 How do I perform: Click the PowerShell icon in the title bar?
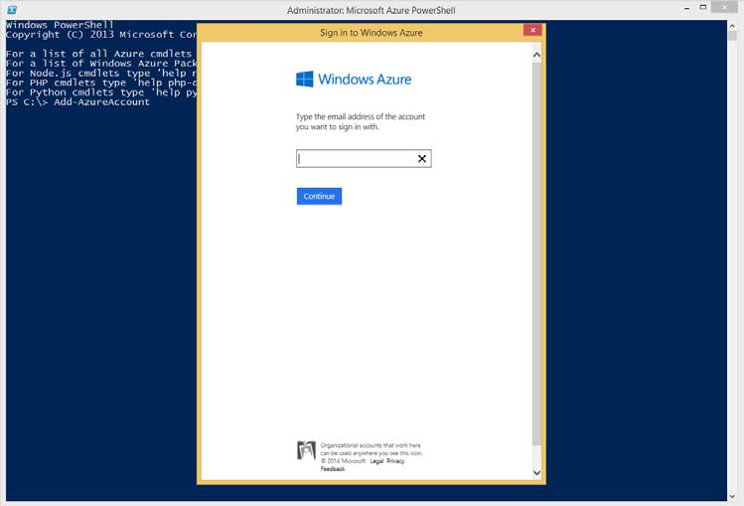pyautogui.click(x=11, y=9)
